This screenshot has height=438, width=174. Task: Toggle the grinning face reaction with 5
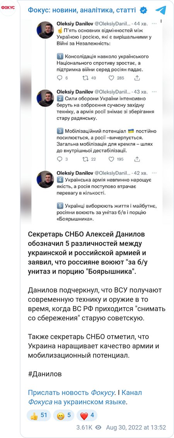point(63,416)
